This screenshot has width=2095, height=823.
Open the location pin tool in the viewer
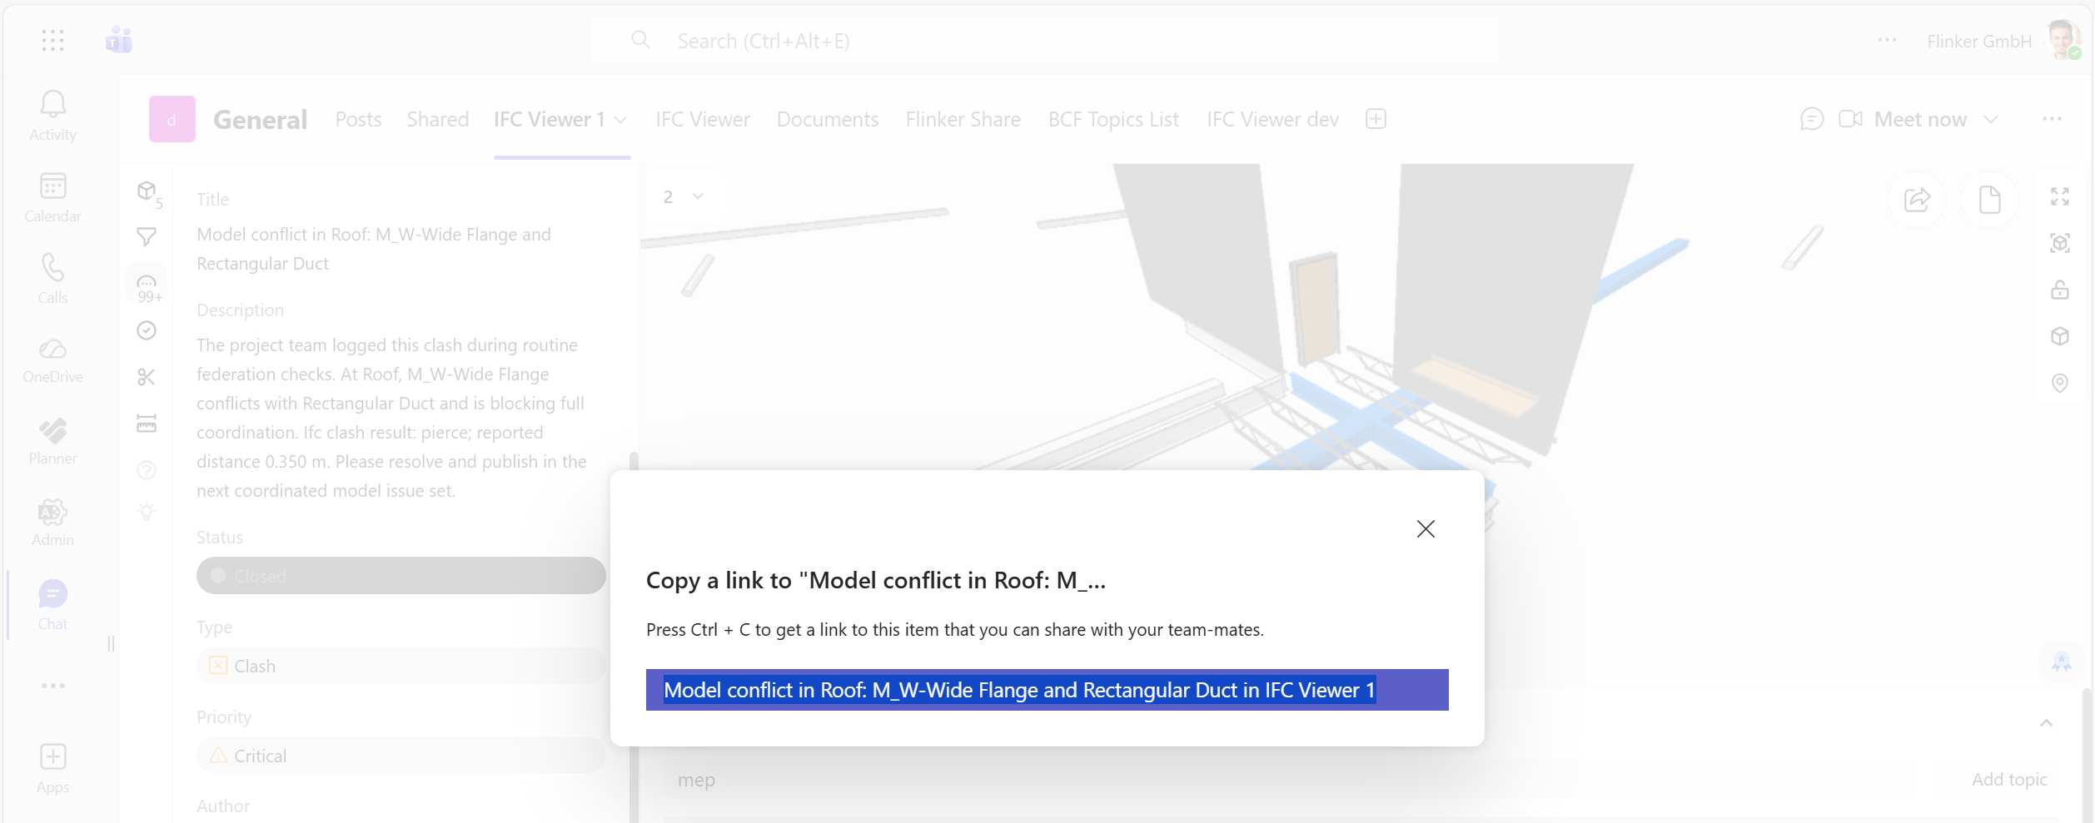[x=2061, y=383]
